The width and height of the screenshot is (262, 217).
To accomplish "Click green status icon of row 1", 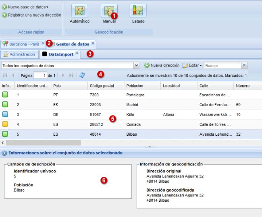I will [5, 95].
